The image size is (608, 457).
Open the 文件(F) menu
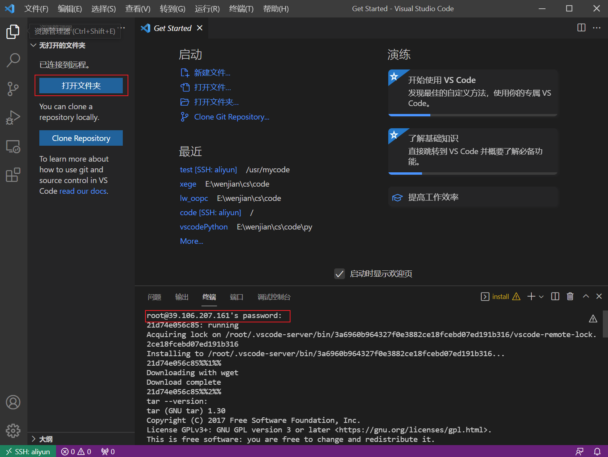click(x=36, y=9)
